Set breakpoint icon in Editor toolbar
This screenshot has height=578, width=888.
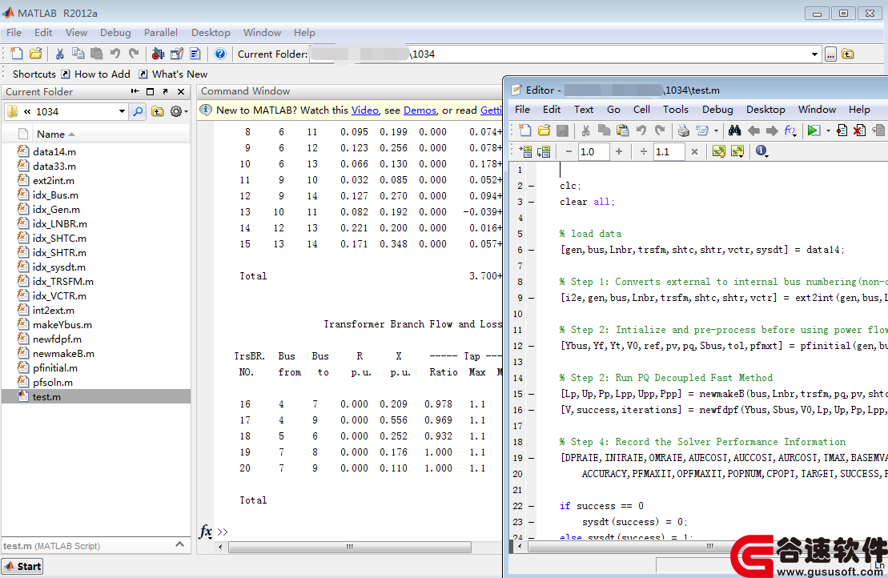pos(842,130)
